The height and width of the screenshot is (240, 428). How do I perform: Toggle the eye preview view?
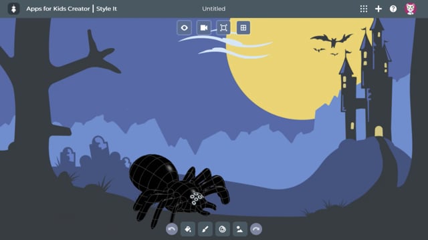(x=185, y=28)
